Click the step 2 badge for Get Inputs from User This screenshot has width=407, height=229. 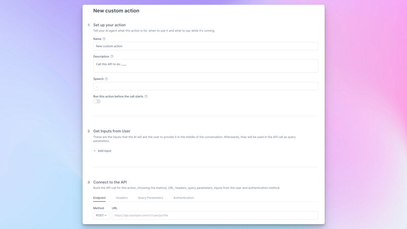[89, 131]
